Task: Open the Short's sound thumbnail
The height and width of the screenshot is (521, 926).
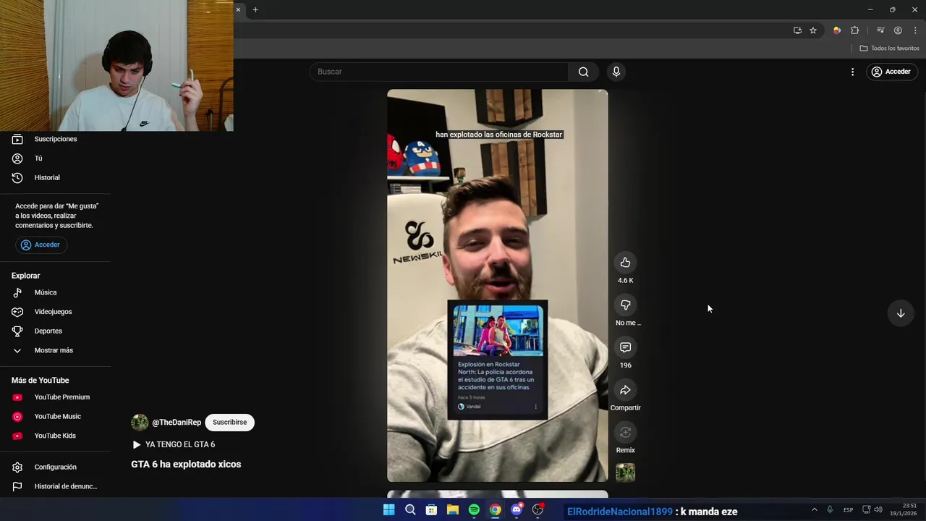Action: (x=625, y=473)
